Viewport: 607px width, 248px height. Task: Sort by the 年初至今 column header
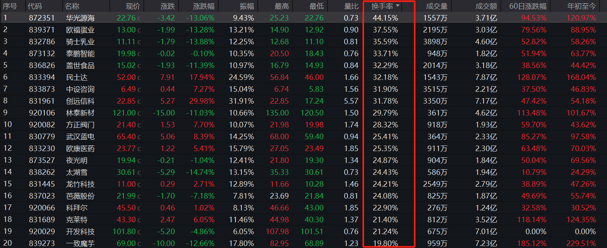click(x=582, y=6)
